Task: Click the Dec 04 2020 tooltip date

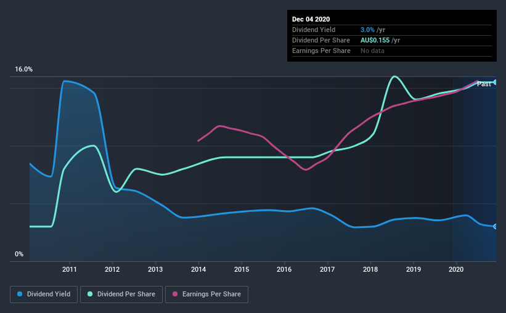Action: point(311,19)
